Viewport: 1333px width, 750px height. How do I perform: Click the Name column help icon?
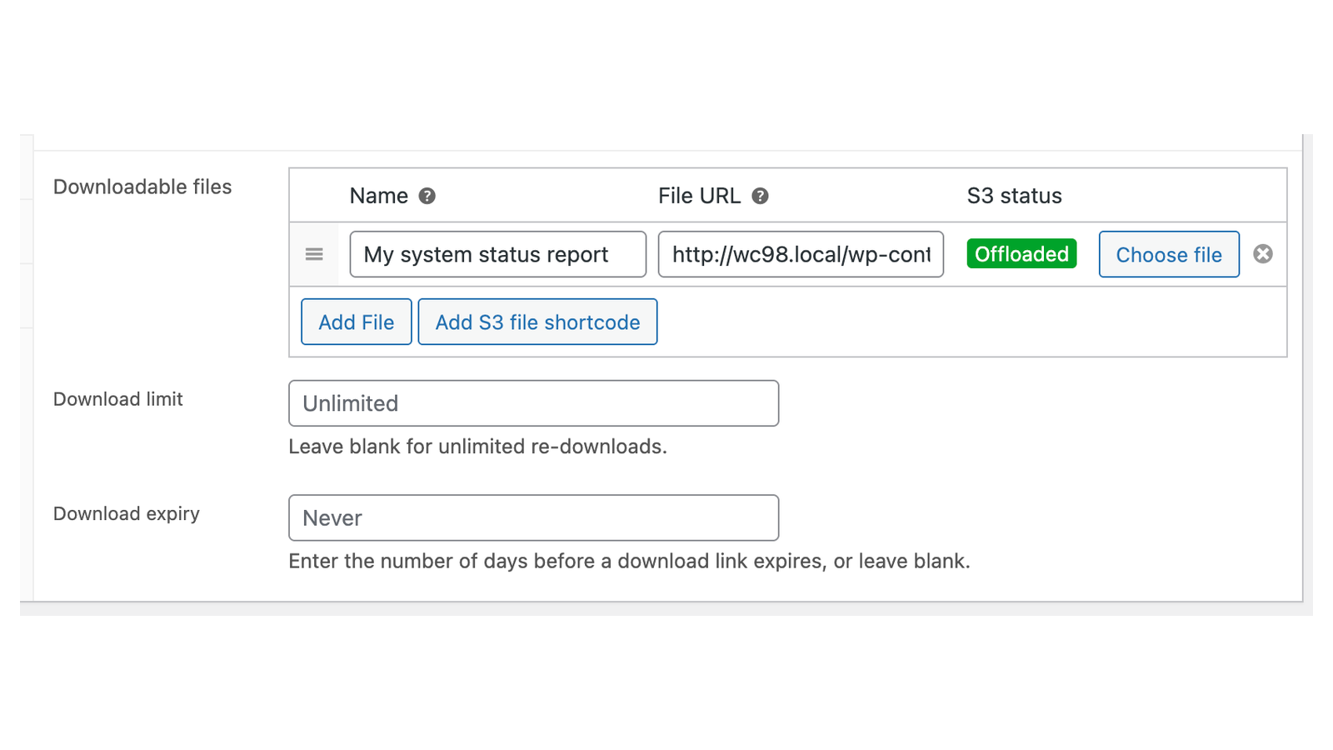pos(427,196)
